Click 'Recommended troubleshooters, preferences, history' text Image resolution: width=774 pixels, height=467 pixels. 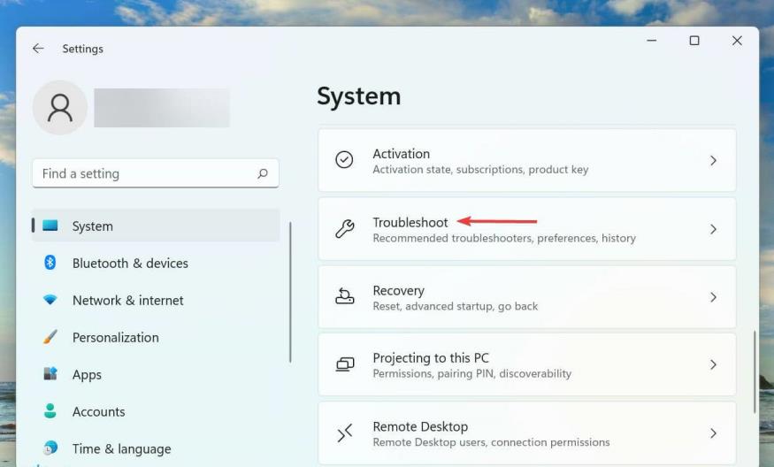pos(504,238)
